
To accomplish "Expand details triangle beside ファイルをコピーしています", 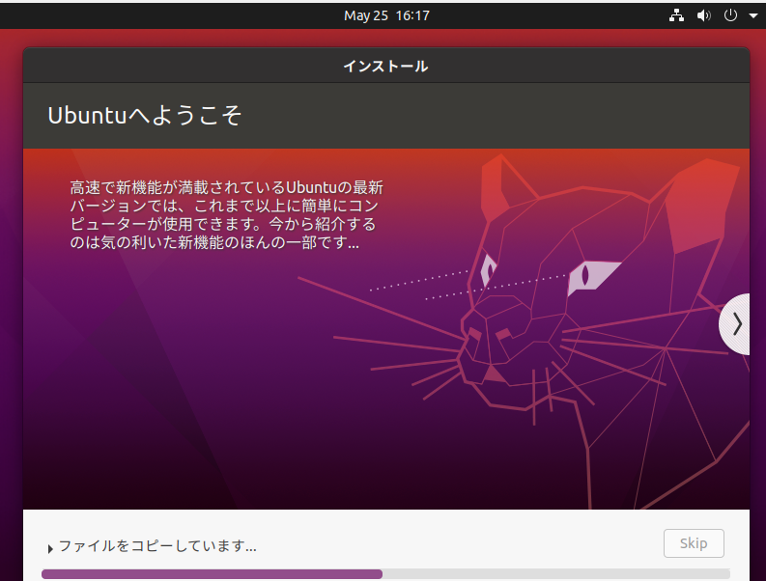I will pos(50,549).
